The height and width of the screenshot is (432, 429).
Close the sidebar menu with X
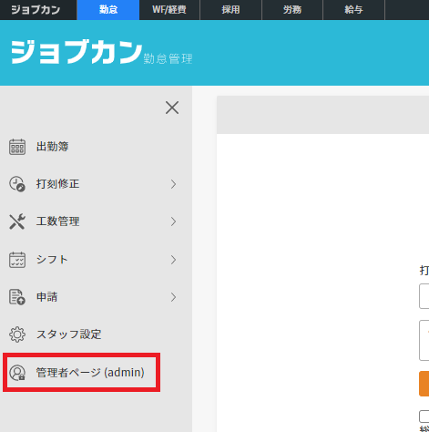(x=172, y=108)
